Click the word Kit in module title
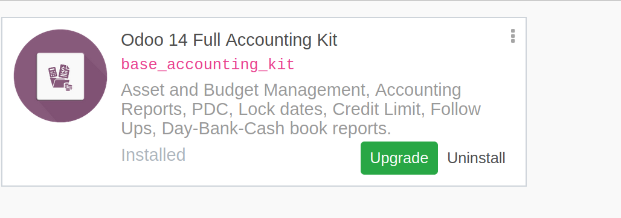The height and width of the screenshot is (218, 621). [324, 40]
